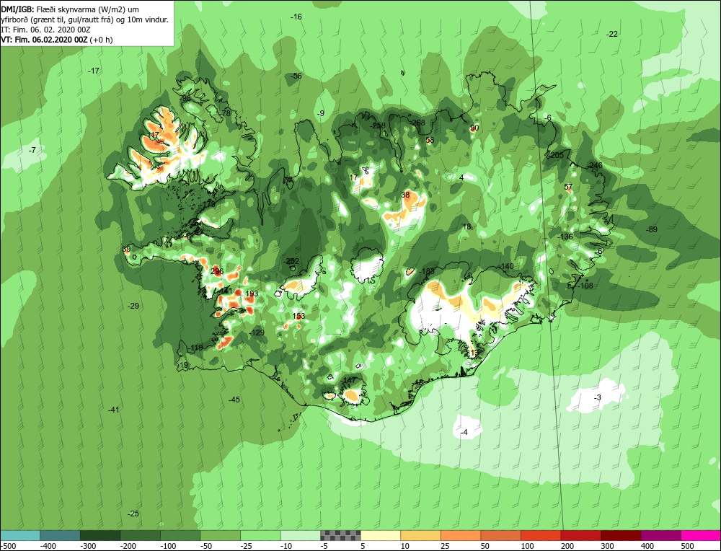Click the map value '-29'
This screenshot has width=721, height=551.
[133, 306]
